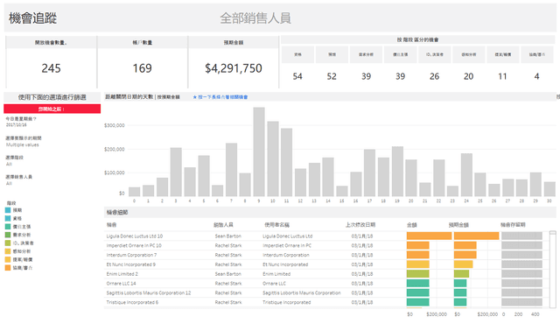560x324 pixels.
Task: Select the topmost blue swatch in the stage legend
Action: pyautogui.click(x=8, y=210)
